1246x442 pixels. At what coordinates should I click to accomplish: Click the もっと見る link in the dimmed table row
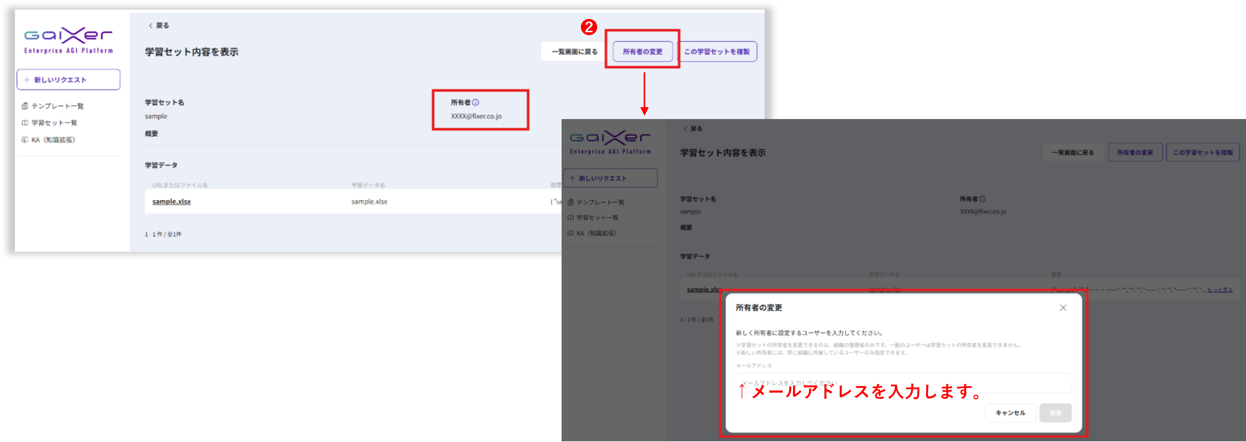1219,290
